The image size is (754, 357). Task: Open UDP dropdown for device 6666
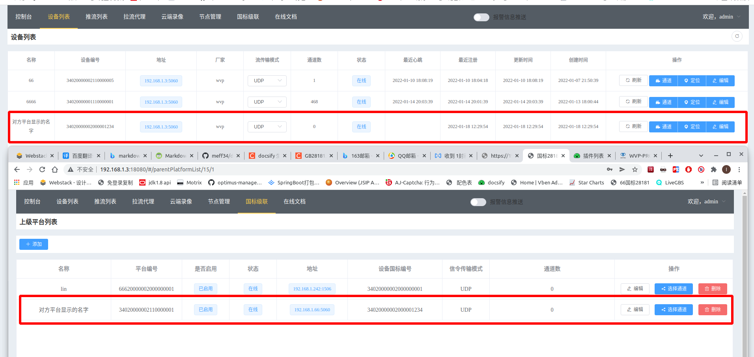tap(267, 102)
